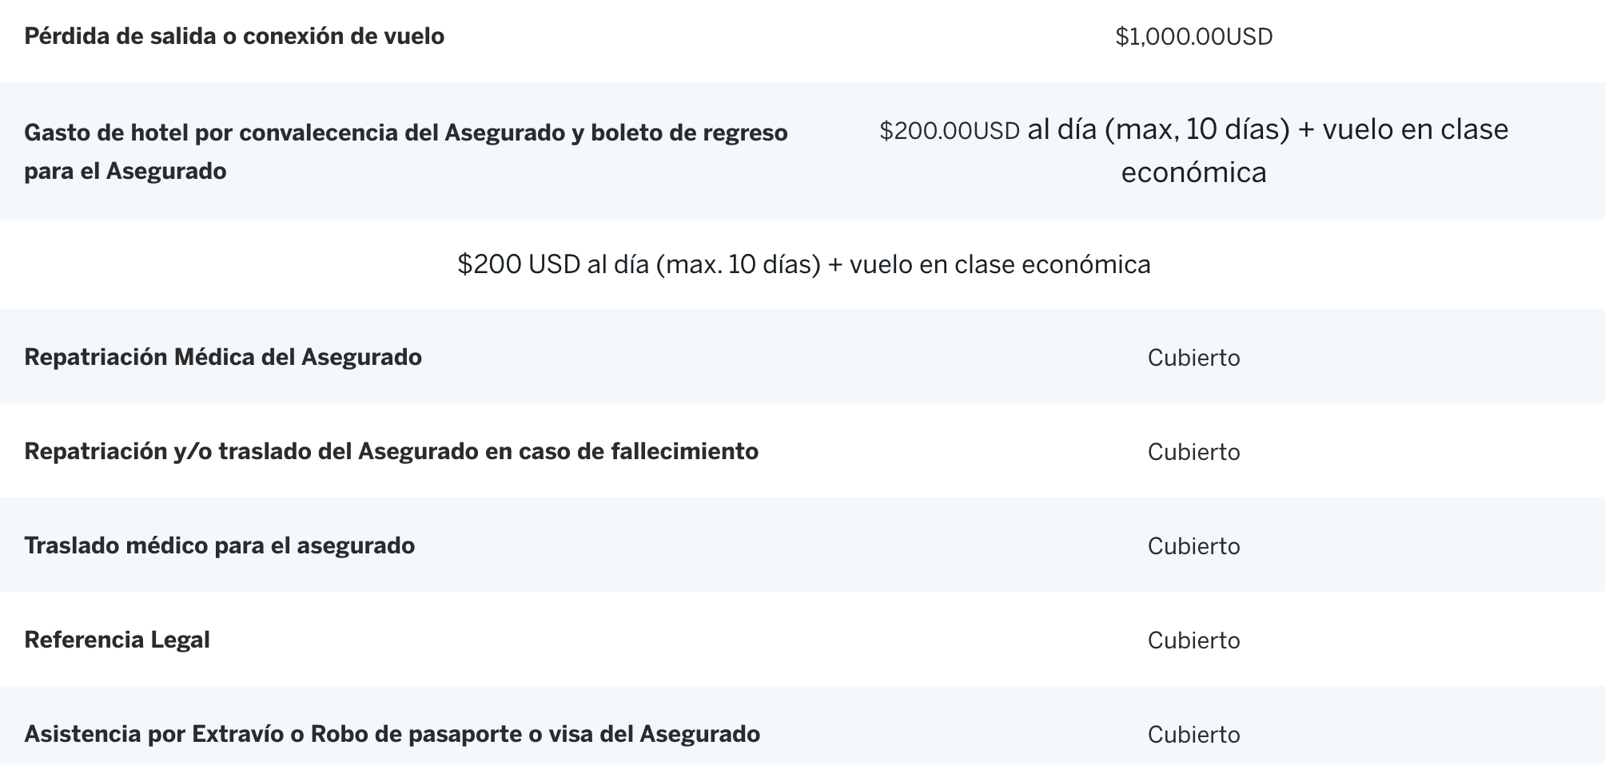
Task: Select 'Cubierto' beside Repatriación Médica del Asegurado
Action: pos(1193,358)
